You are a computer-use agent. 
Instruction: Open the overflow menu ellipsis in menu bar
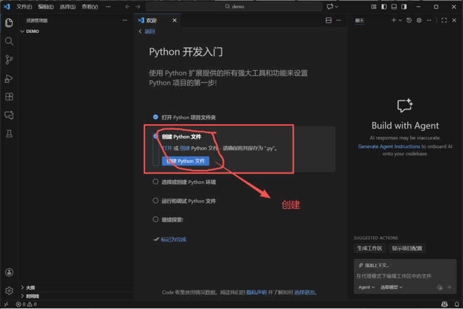tap(109, 7)
